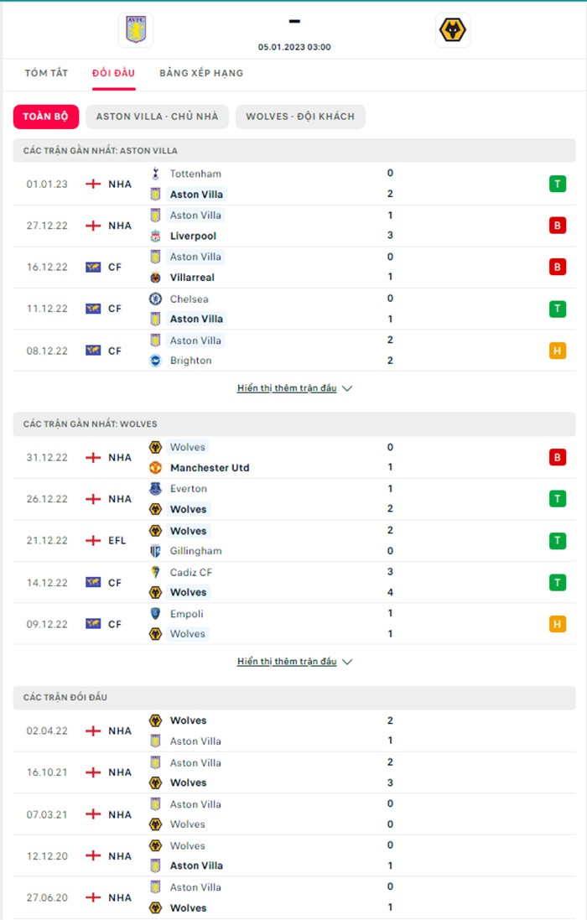
Task: Click the green T badge for Tottenham match
Action: 557,184
